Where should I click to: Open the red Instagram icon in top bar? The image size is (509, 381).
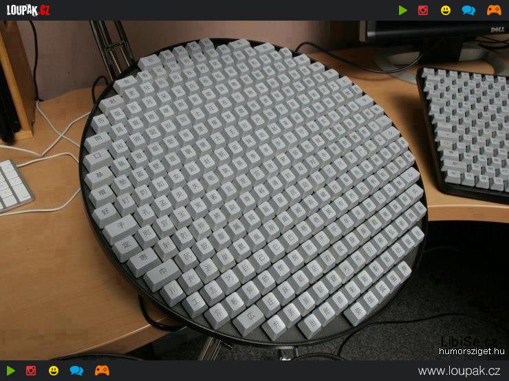pyautogui.click(x=422, y=10)
